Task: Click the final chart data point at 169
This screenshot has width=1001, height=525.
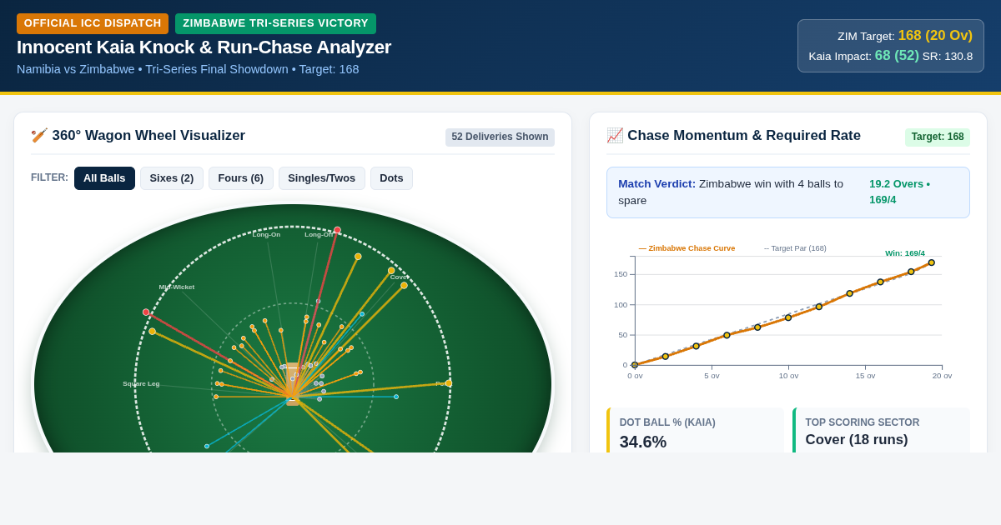Action: [x=932, y=262]
